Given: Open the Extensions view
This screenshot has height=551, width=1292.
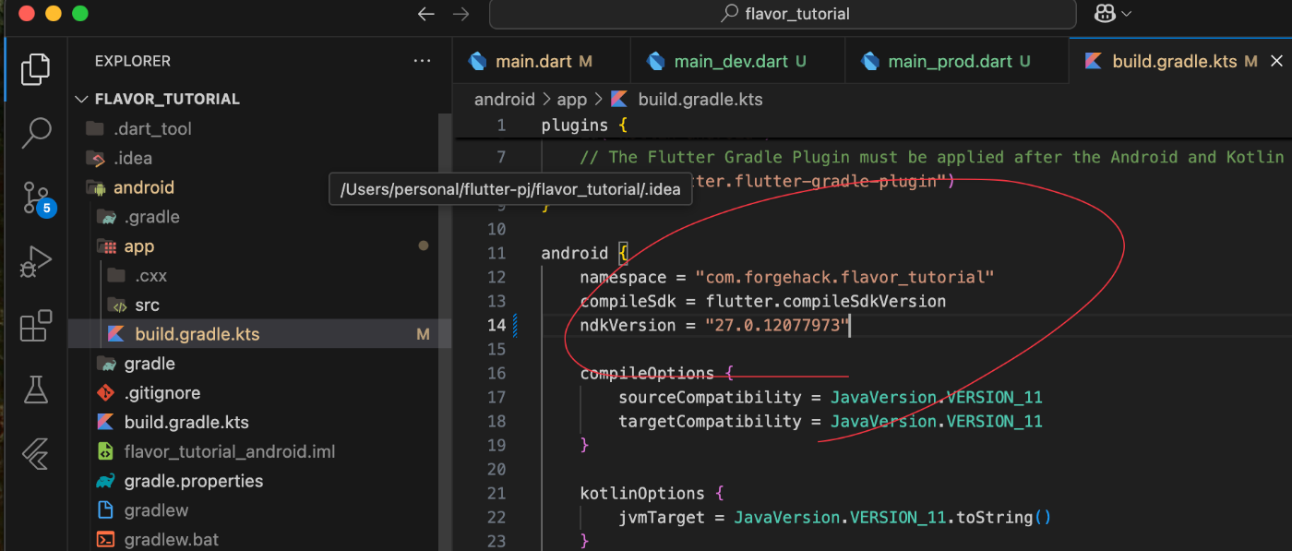Looking at the screenshot, I should (x=35, y=325).
